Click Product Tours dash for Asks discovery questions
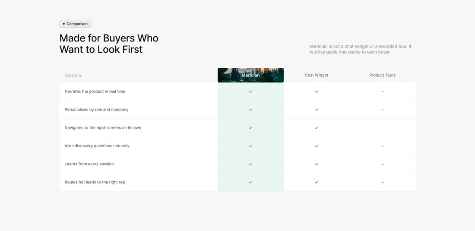This screenshot has width=475, height=231. pyautogui.click(x=382, y=146)
